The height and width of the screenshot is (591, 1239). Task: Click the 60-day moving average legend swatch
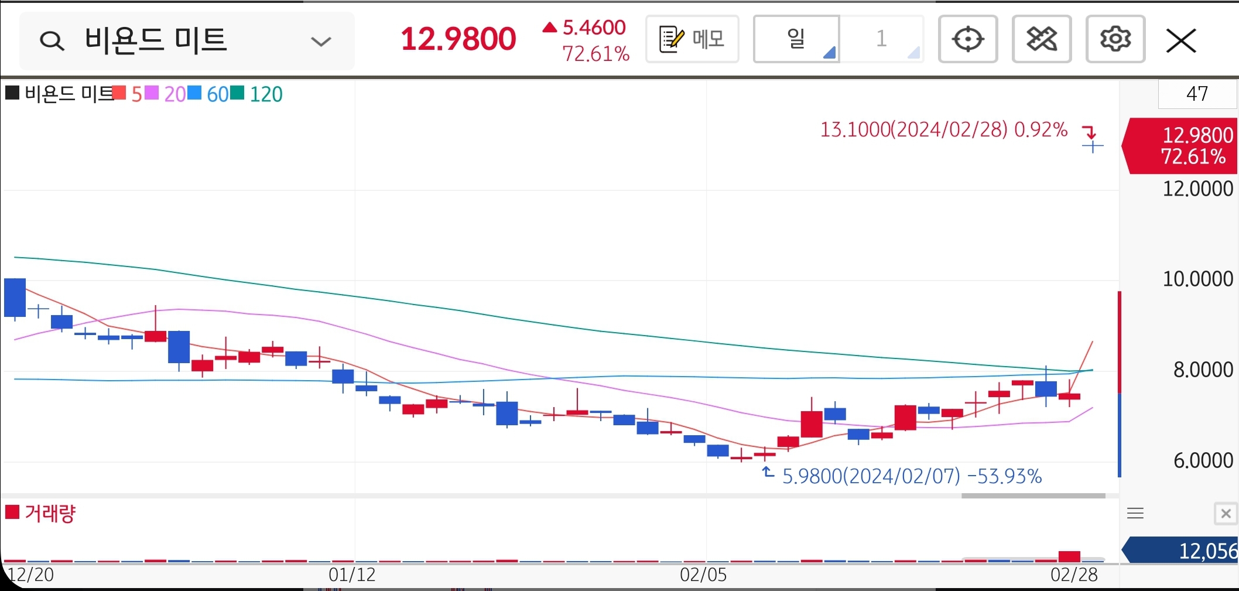[194, 93]
